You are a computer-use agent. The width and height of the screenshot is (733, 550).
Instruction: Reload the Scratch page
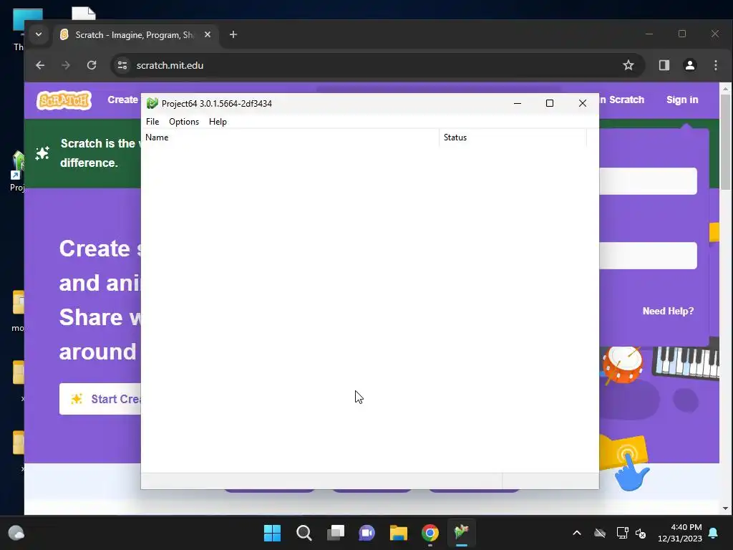coord(92,65)
